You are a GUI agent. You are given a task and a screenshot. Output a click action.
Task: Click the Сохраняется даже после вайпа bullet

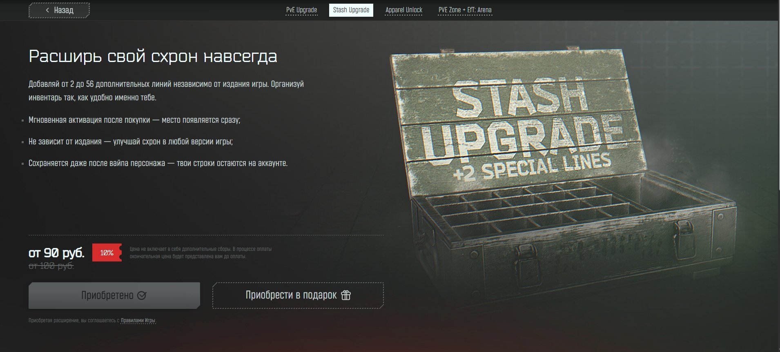tap(158, 163)
